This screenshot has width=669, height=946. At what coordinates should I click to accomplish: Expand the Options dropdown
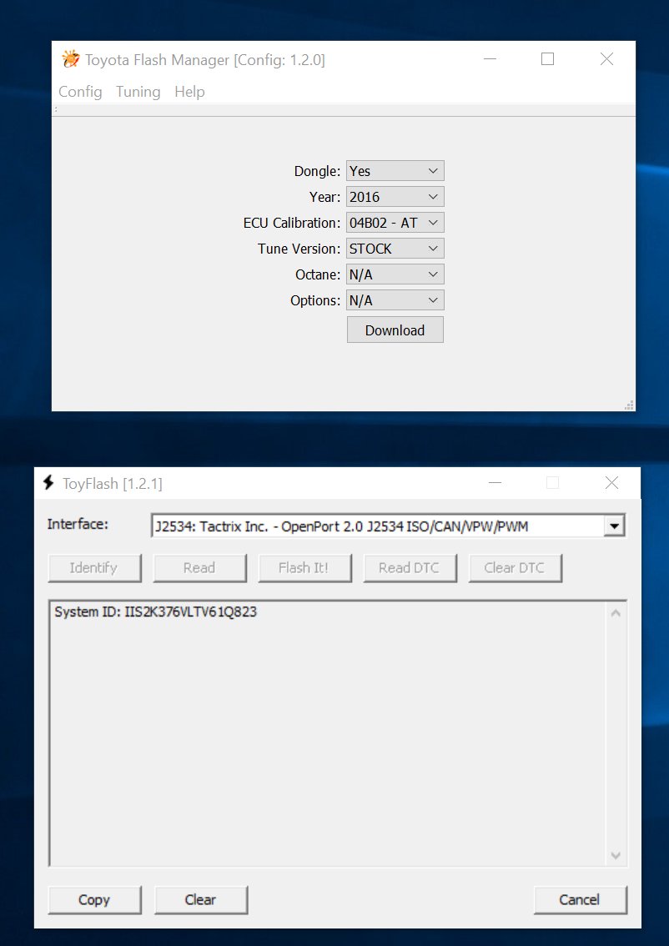pos(395,300)
